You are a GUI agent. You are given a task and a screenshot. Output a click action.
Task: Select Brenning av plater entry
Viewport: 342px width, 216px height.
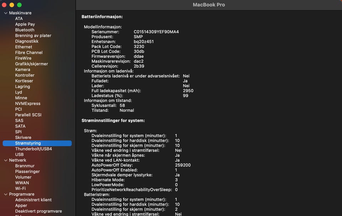[33, 35]
